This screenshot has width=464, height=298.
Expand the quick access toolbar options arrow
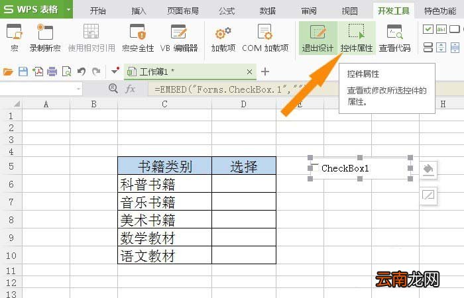pyautogui.click(x=115, y=72)
